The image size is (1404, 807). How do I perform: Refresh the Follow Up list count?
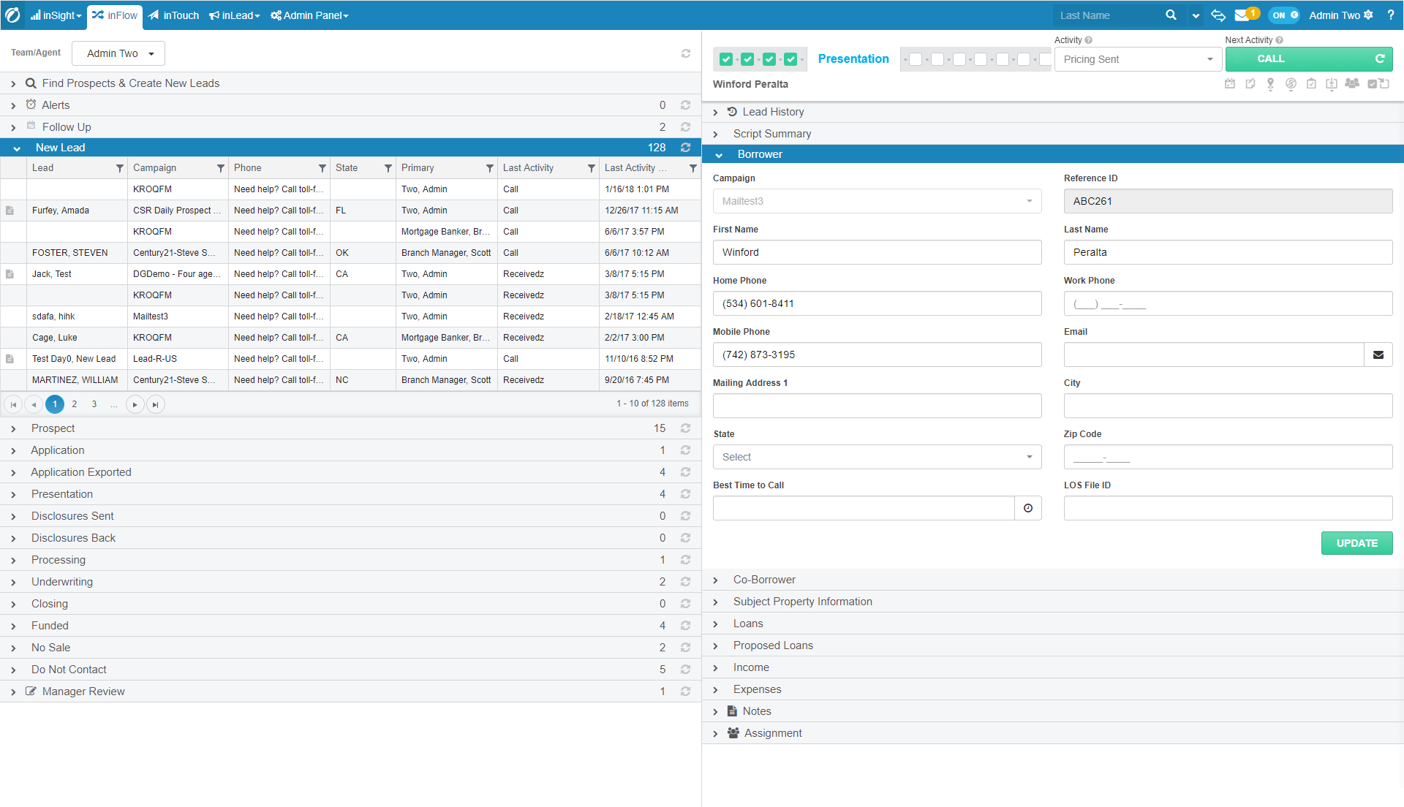tap(685, 127)
